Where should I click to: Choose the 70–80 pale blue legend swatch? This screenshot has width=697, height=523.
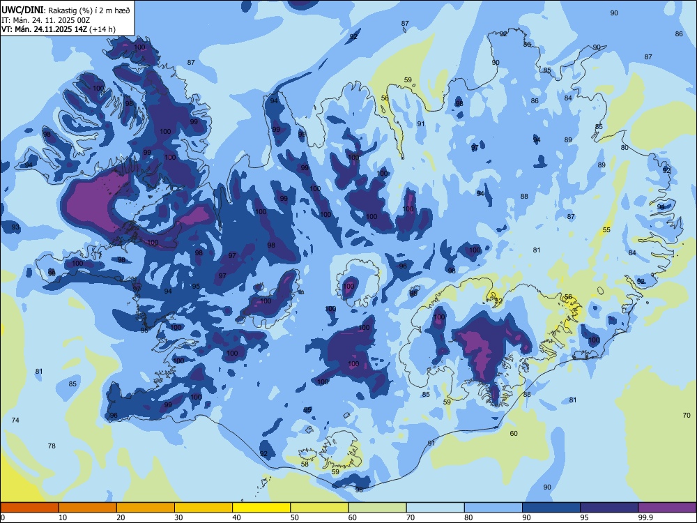point(435,508)
